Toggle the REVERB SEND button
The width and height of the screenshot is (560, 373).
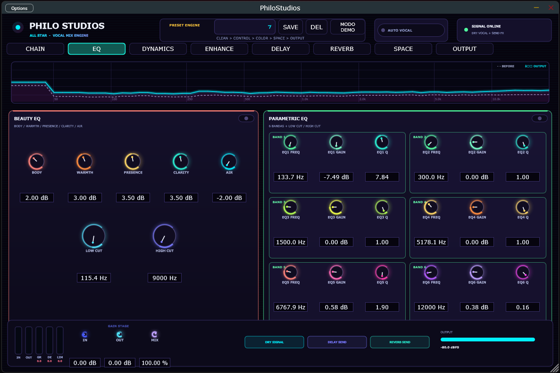400,342
